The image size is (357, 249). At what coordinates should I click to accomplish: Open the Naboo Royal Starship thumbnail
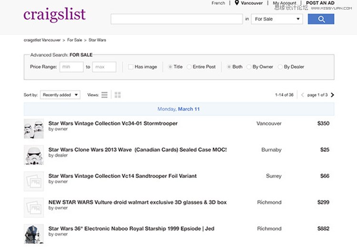click(x=34, y=234)
